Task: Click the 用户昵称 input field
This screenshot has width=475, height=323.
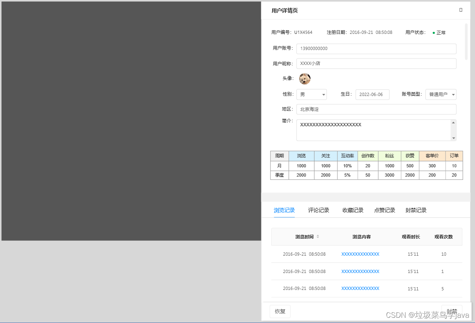Action: (376, 64)
